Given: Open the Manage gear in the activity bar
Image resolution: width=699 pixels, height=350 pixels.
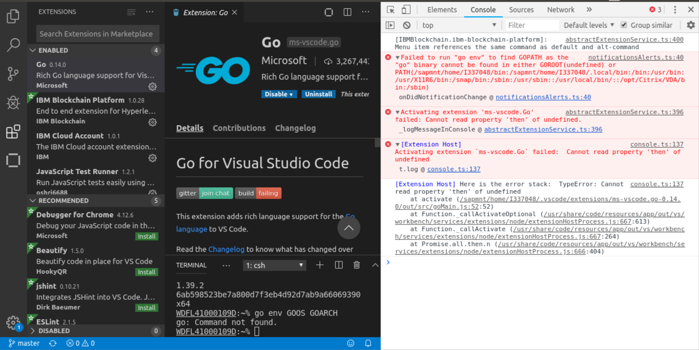Looking at the screenshot, I should click(x=13, y=323).
